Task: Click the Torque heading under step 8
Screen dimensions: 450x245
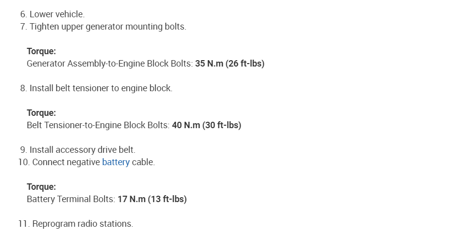Action: coord(41,113)
